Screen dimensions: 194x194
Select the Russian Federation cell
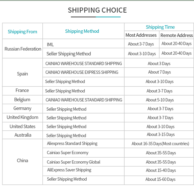(23, 49)
